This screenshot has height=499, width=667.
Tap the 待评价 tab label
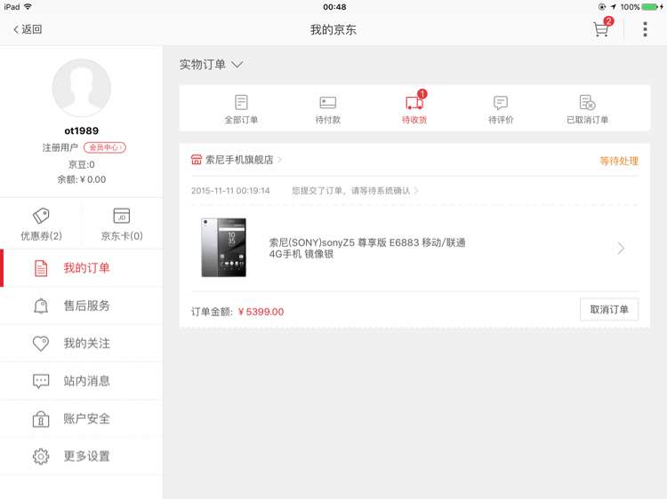[501, 120]
